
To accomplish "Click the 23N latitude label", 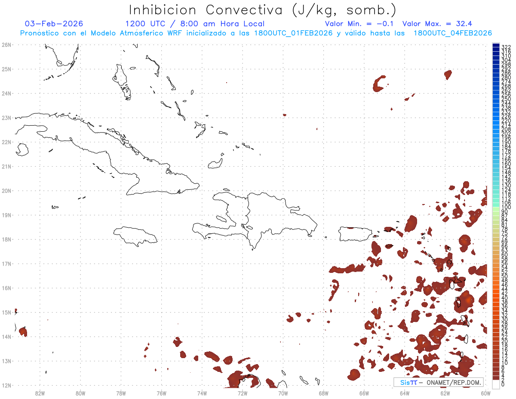I will [x=6, y=118].
